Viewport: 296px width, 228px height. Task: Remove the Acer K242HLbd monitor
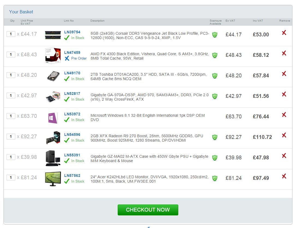click(x=284, y=176)
